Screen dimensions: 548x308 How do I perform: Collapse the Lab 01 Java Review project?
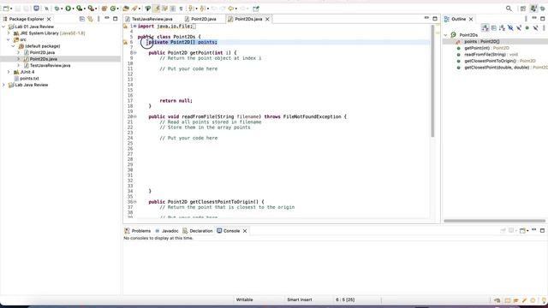(x=3, y=27)
